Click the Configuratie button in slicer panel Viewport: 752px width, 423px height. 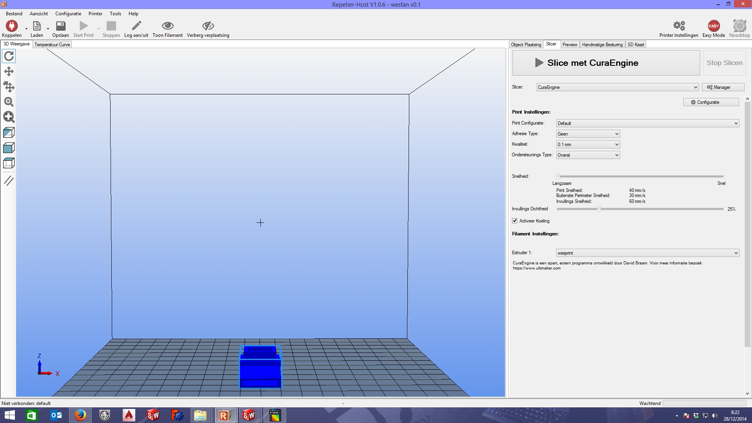click(x=711, y=102)
